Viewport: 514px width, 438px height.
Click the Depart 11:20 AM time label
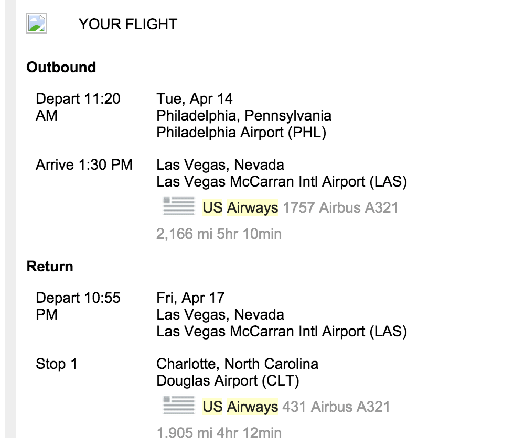78,107
